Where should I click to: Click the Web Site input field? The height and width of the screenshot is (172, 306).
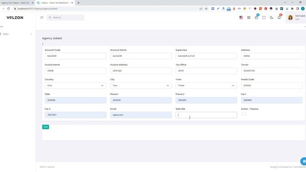[x=206, y=115]
